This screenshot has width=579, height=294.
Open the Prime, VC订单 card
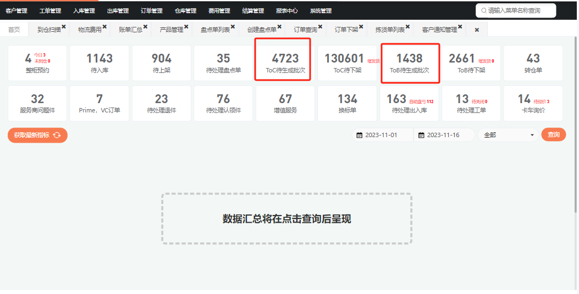click(100, 104)
